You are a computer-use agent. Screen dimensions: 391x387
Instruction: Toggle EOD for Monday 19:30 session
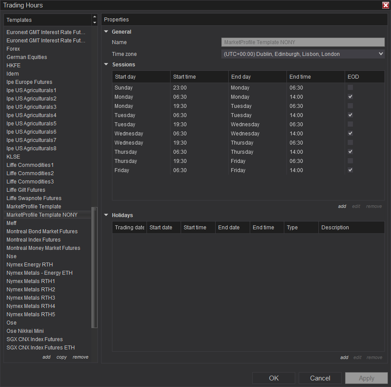350,106
